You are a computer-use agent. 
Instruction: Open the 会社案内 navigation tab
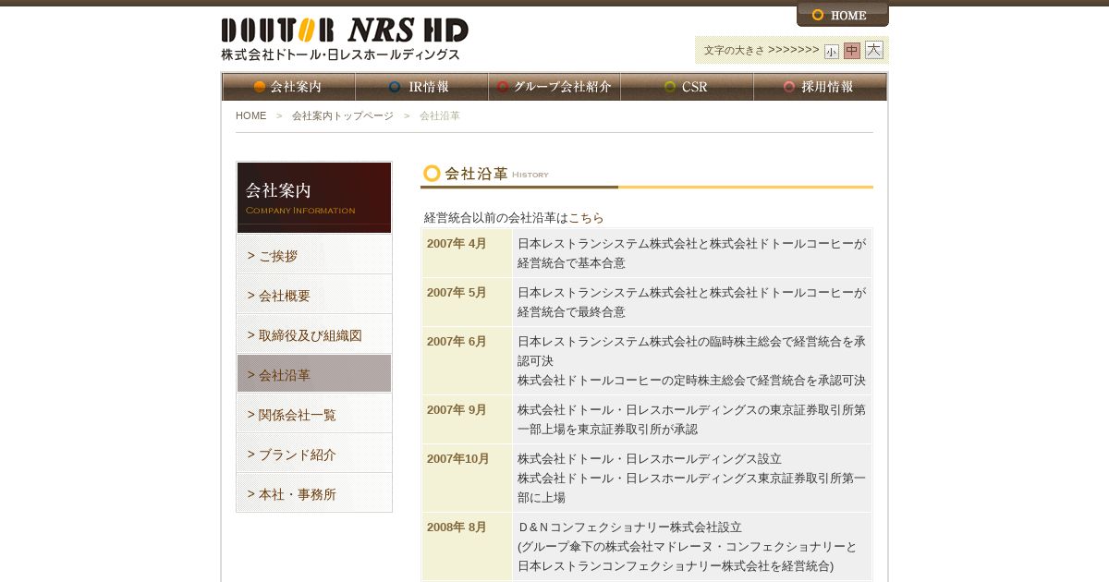coord(288,87)
